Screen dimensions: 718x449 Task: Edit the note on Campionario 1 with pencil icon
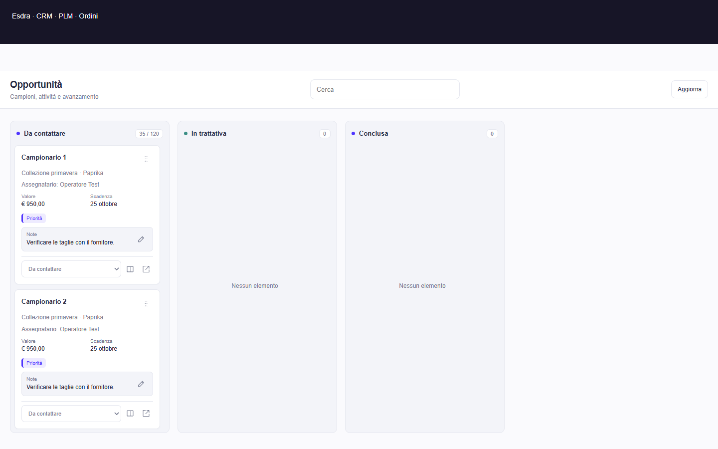pyautogui.click(x=141, y=239)
